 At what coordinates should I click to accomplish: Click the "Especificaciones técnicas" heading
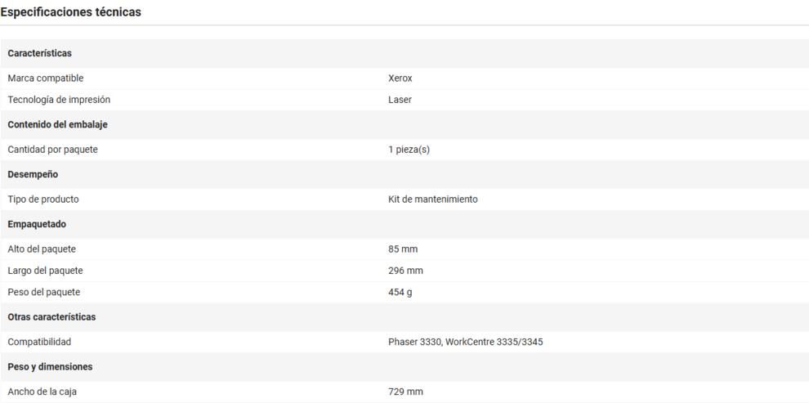(x=70, y=12)
